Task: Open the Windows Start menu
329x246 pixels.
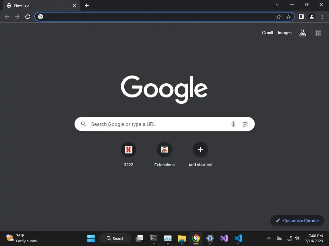Action: tap(91, 238)
